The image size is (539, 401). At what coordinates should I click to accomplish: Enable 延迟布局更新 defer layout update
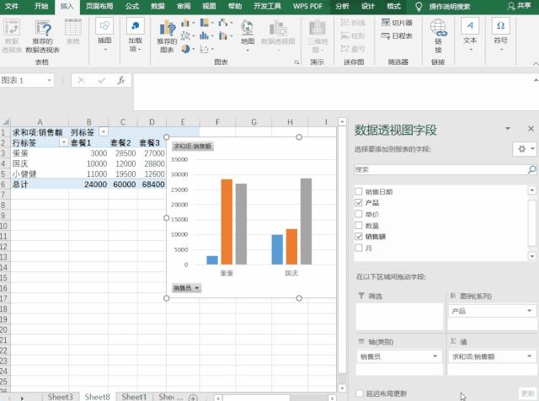pyautogui.click(x=360, y=393)
